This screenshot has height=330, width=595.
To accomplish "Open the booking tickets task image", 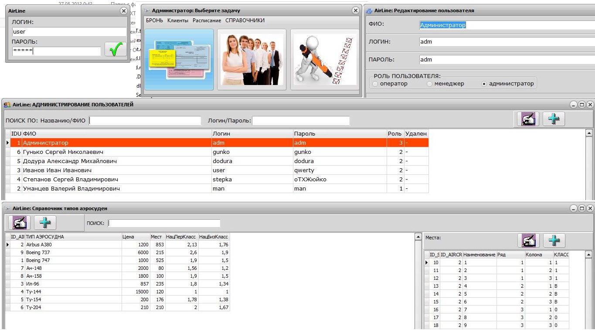I will 179,60.
